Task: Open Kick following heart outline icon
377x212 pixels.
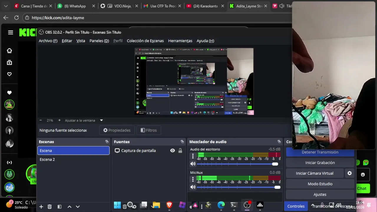Action: (9, 74)
